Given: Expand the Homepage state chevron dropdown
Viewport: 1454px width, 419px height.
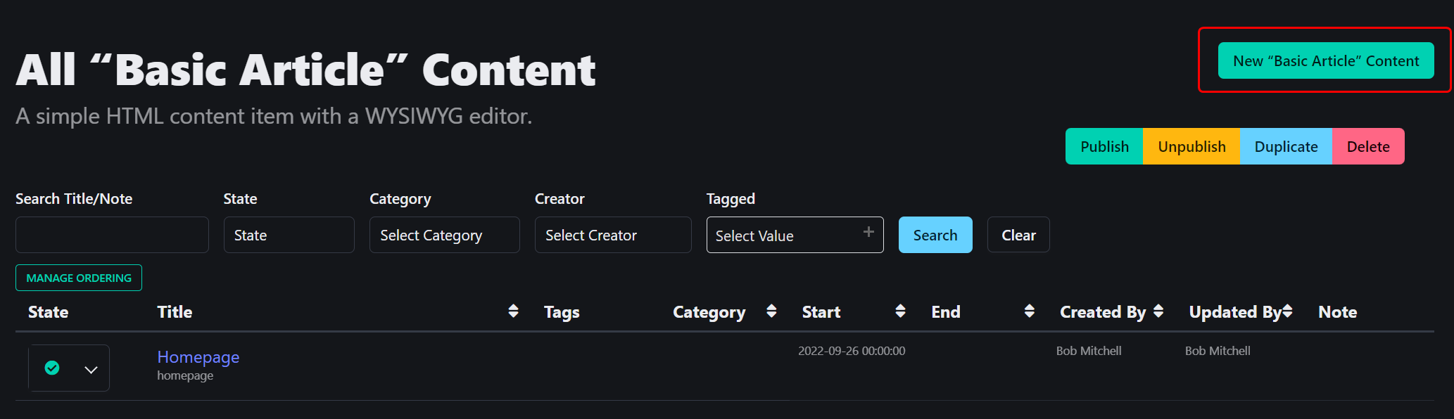Looking at the screenshot, I should click(91, 369).
